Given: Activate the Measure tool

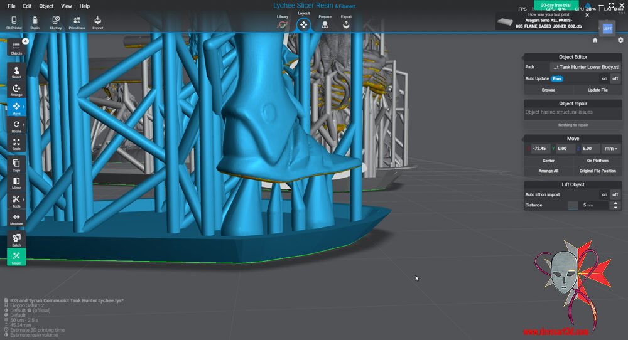Looking at the screenshot, I should [16, 219].
